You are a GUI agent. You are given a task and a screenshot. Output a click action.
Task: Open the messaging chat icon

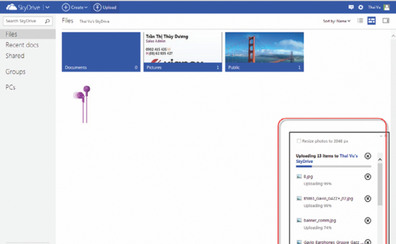(351, 7)
